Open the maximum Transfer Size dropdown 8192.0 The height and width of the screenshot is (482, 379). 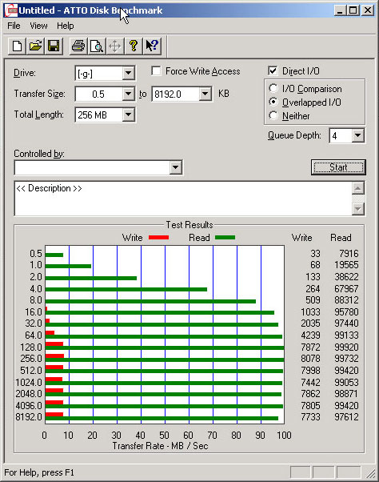[x=205, y=94]
